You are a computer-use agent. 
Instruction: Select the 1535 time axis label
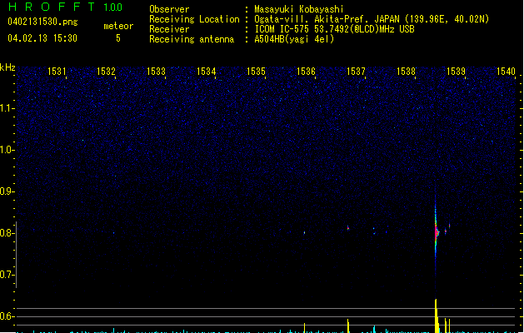click(x=257, y=72)
